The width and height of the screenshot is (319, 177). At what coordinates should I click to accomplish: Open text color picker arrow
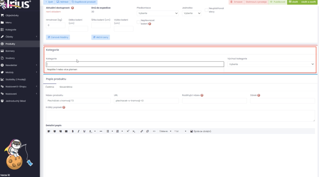(x=95, y=131)
